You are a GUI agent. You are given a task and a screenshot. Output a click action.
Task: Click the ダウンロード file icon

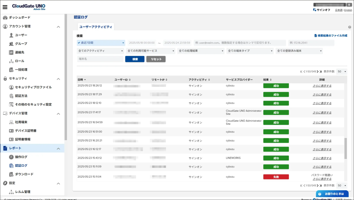coord(11,174)
